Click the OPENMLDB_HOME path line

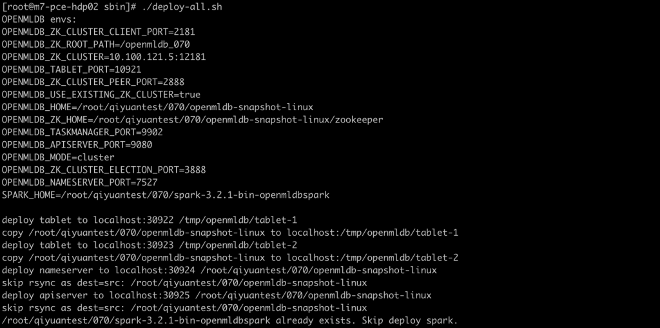coord(157,107)
